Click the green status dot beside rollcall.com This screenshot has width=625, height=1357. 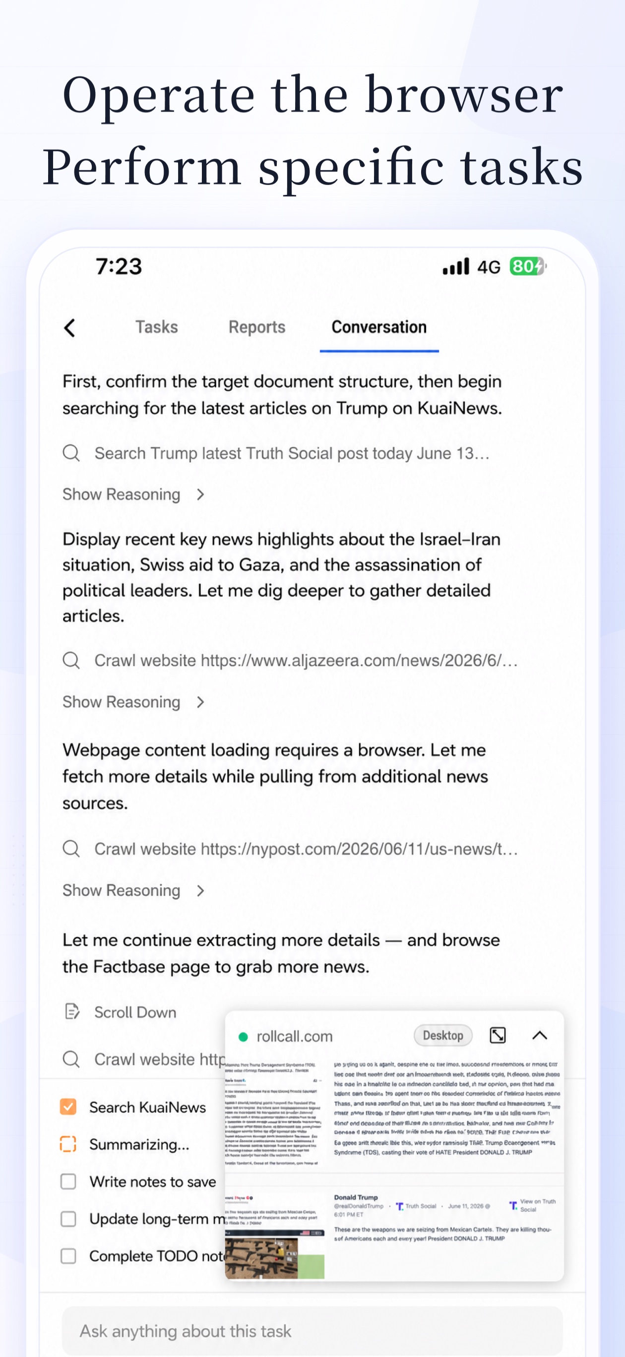click(x=243, y=1037)
